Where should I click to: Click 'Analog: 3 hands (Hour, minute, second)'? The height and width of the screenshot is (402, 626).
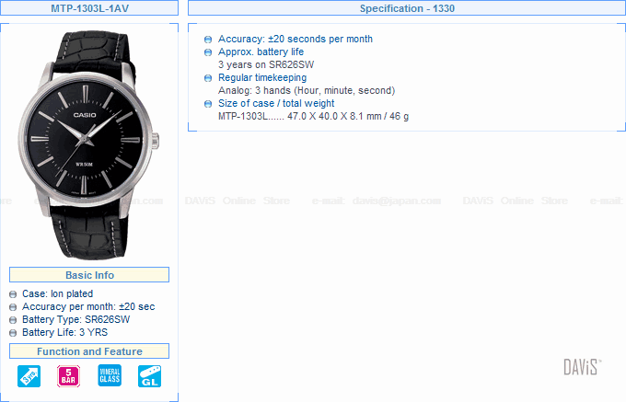click(307, 90)
